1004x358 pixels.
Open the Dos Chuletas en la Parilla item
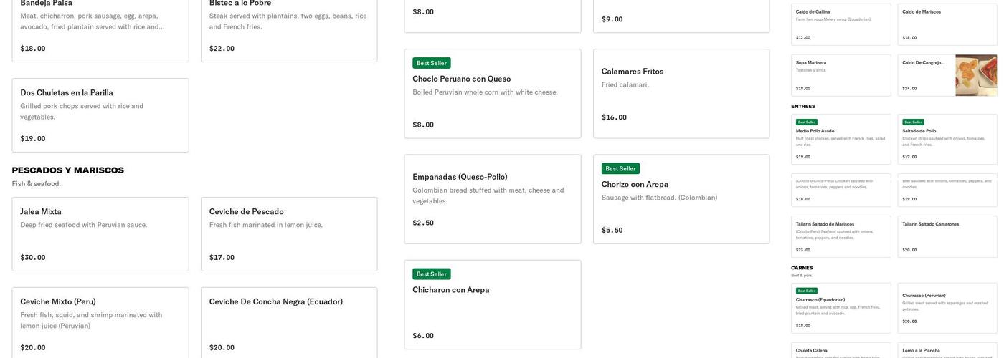[100, 115]
